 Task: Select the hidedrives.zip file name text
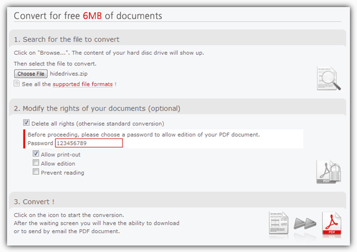click(69, 74)
